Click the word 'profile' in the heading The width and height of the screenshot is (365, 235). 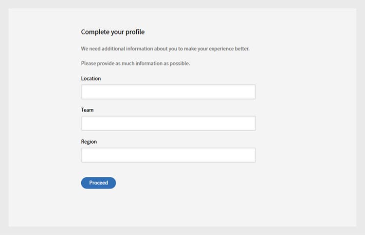tap(135, 32)
